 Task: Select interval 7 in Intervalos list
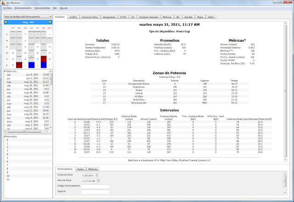[28, 165]
